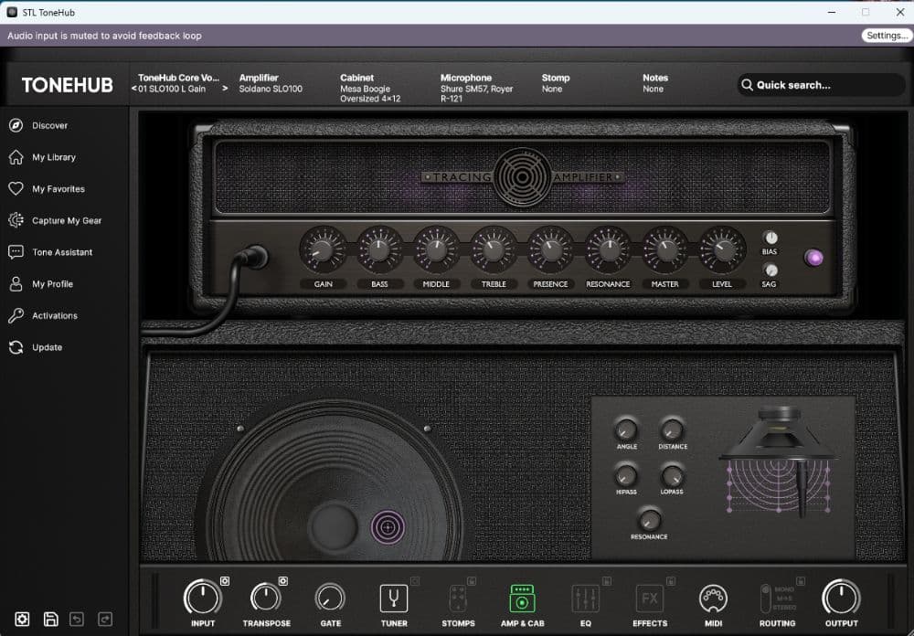Open the Discover section
Viewport: 914px width, 636px height.
49,125
